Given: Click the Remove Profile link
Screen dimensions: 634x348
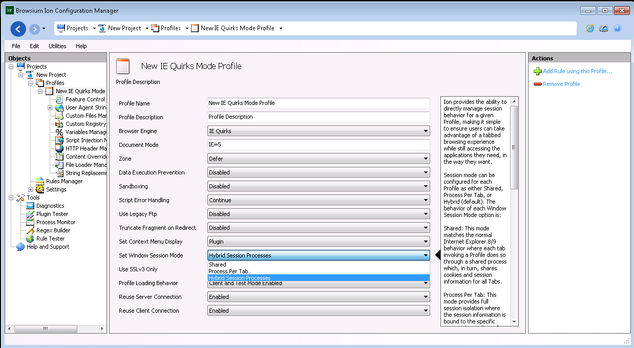Looking at the screenshot, I should tap(561, 84).
